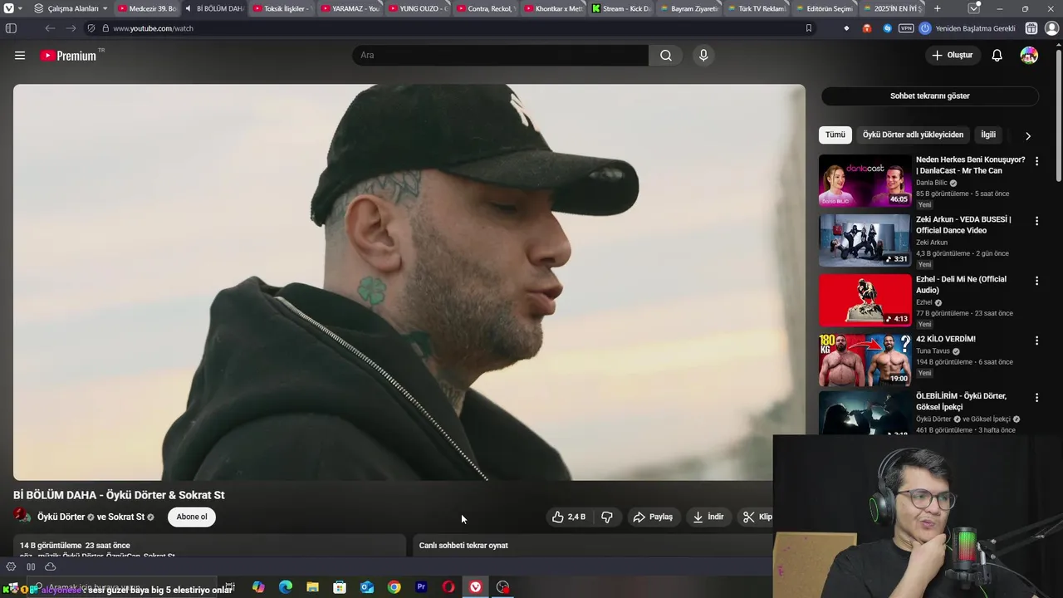Open the account avatar menu

tap(1029, 56)
